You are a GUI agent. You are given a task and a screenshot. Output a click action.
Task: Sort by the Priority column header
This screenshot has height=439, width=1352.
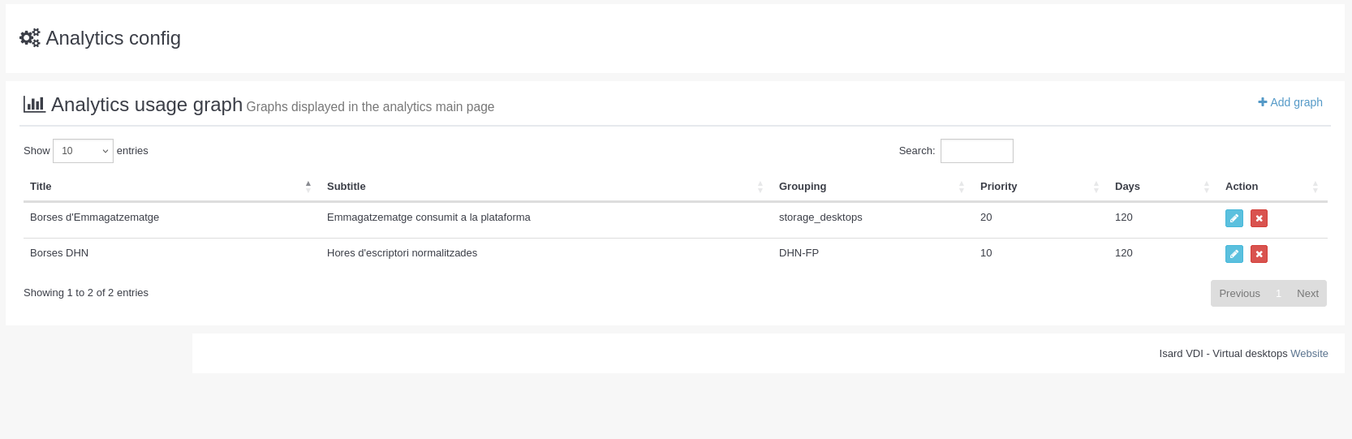pos(998,187)
